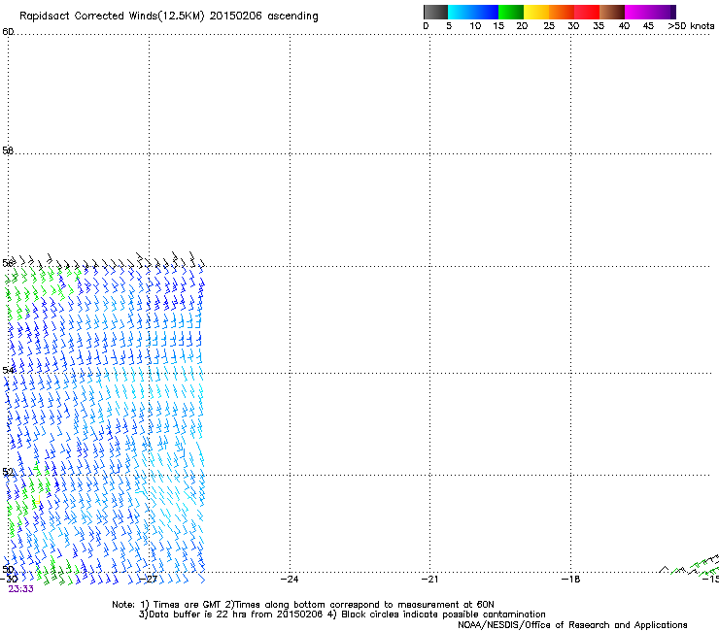
Task: Click the orange 25-30 knots color band
Action: [x=562, y=12]
